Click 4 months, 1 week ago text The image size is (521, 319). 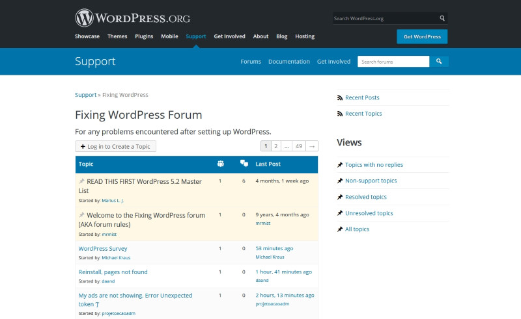click(282, 181)
